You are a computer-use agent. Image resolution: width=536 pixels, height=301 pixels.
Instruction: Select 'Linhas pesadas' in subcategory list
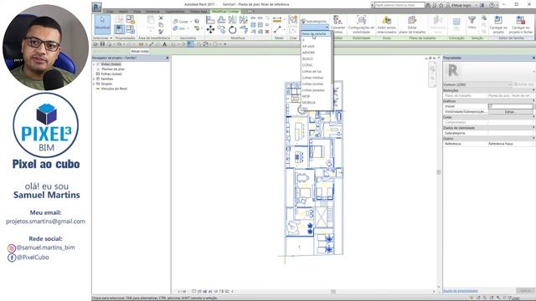[x=313, y=90]
